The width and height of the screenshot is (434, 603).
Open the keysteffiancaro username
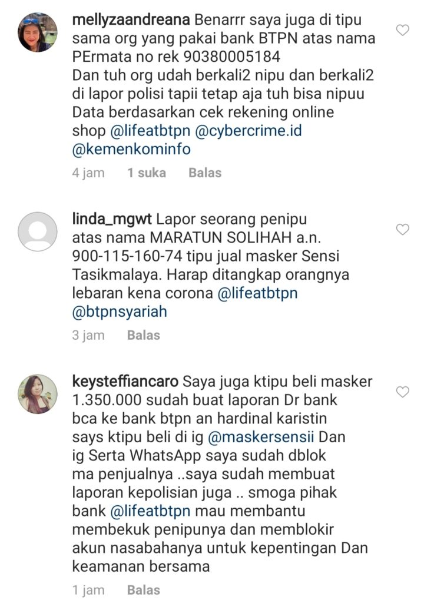125,382
